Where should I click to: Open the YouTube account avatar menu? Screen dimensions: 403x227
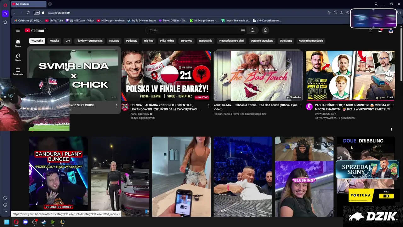pyautogui.click(x=391, y=31)
